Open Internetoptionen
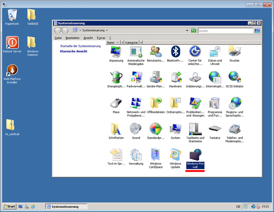Screen dimensions: 274x212 (215, 80)
